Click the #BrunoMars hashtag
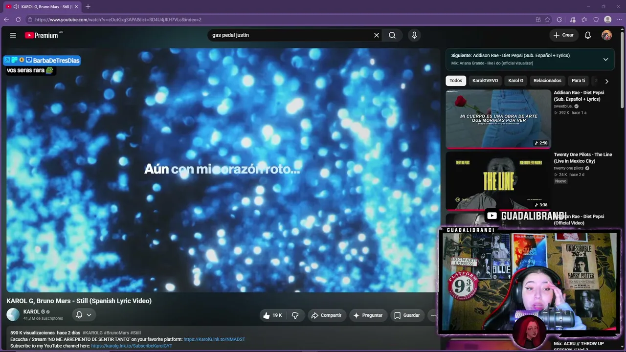This screenshot has height=352, width=626. click(x=116, y=333)
